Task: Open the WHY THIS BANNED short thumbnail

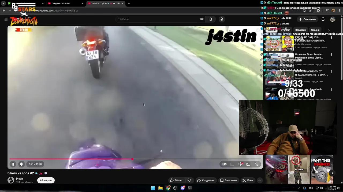Action: [x=322, y=169]
